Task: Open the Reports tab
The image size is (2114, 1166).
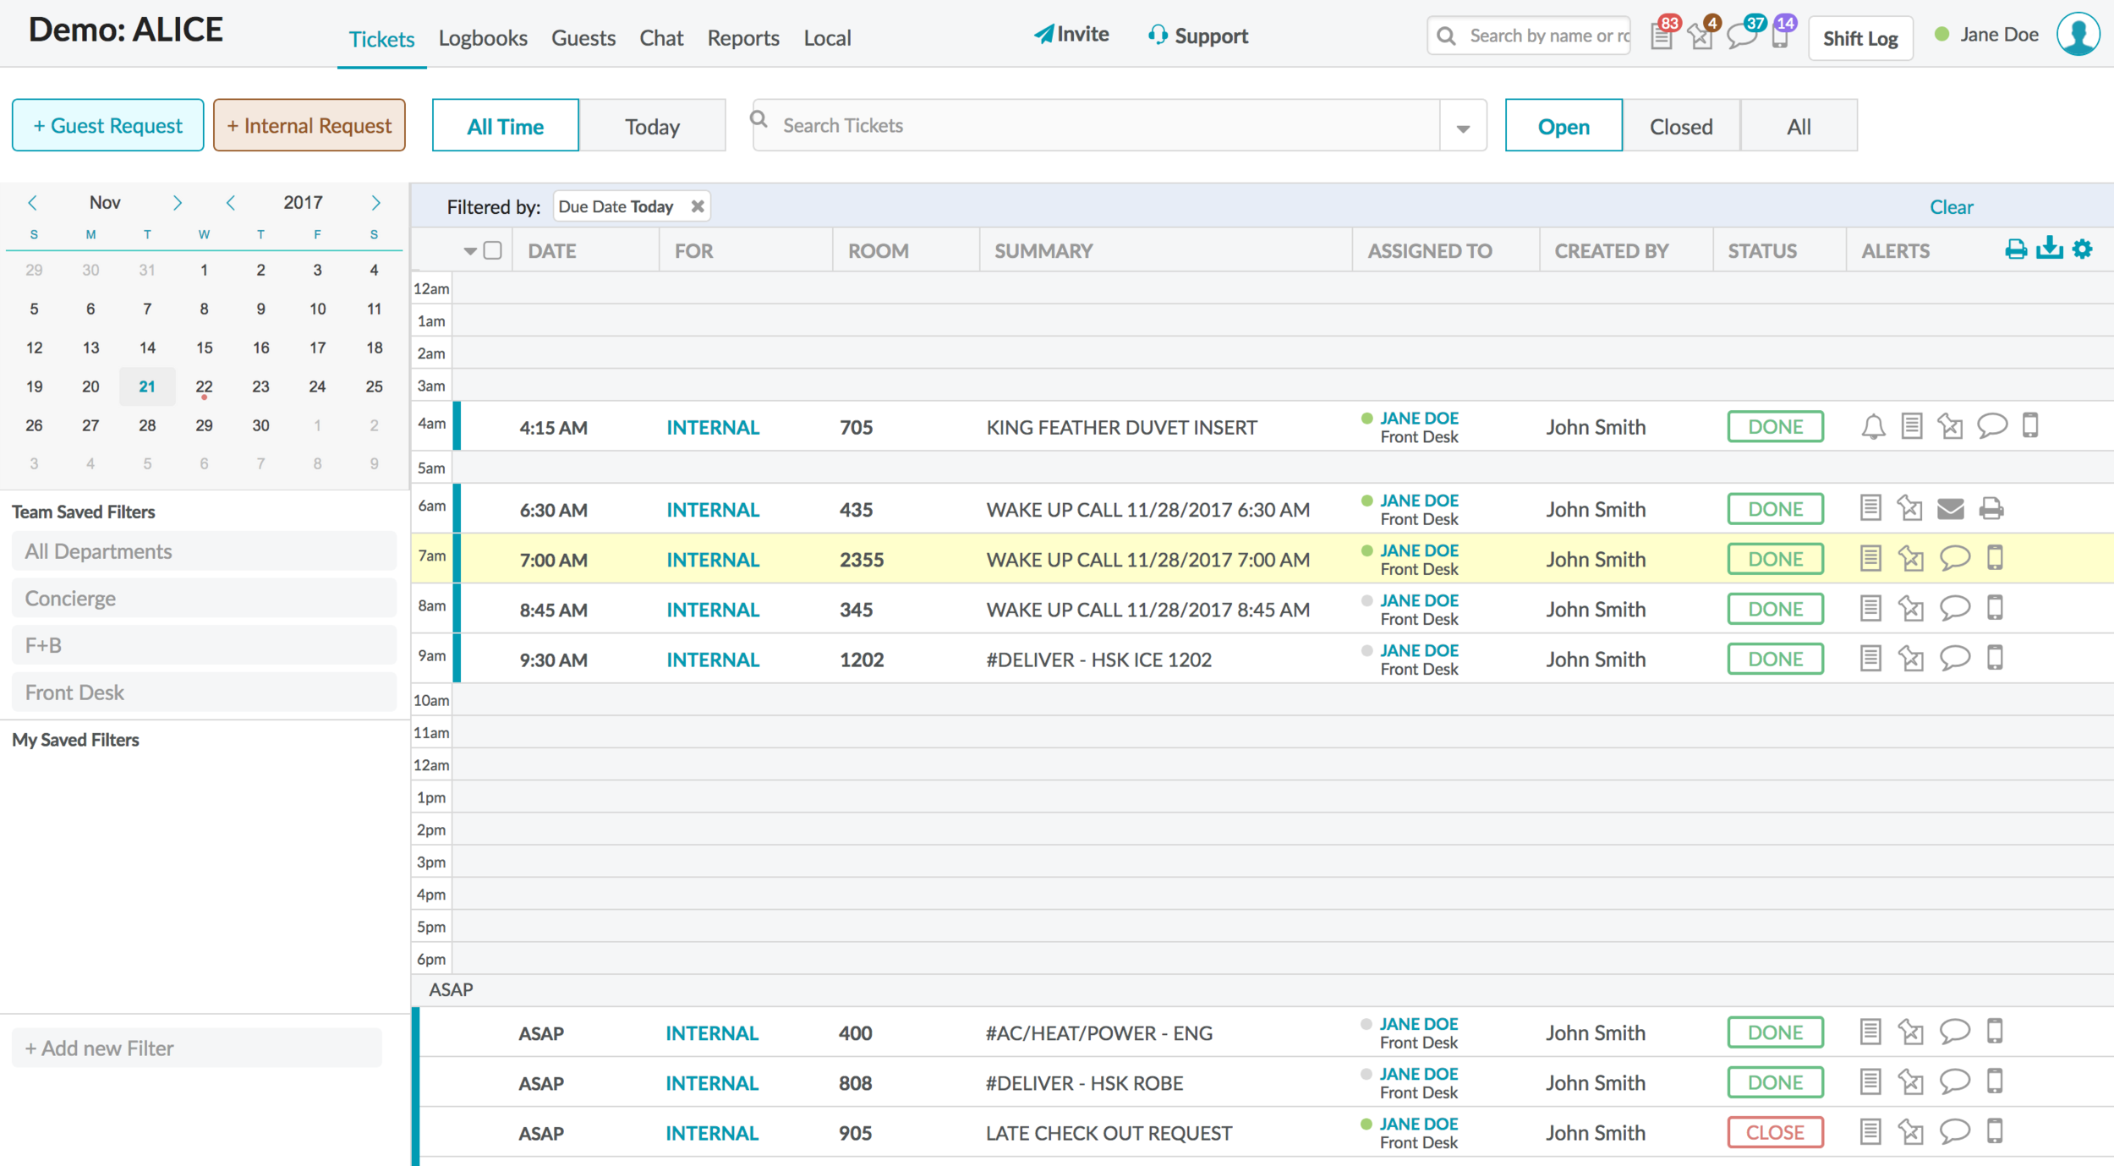Action: (742, 38)
